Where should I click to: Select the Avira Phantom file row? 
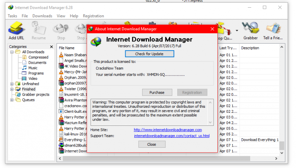tap(73, 100)
